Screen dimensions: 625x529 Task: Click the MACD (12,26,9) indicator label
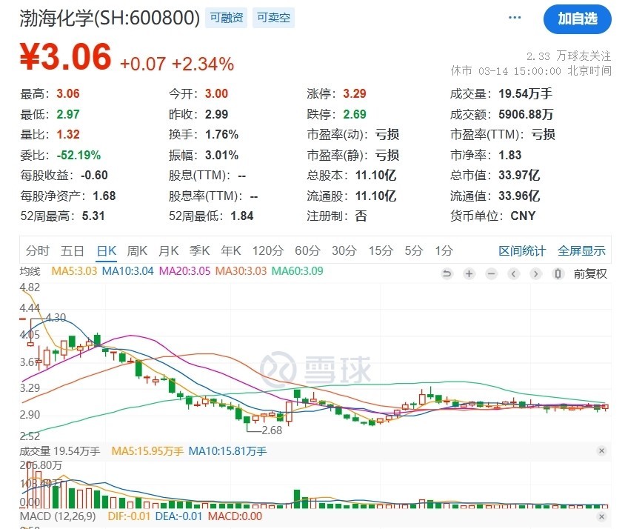pos(58,516)
